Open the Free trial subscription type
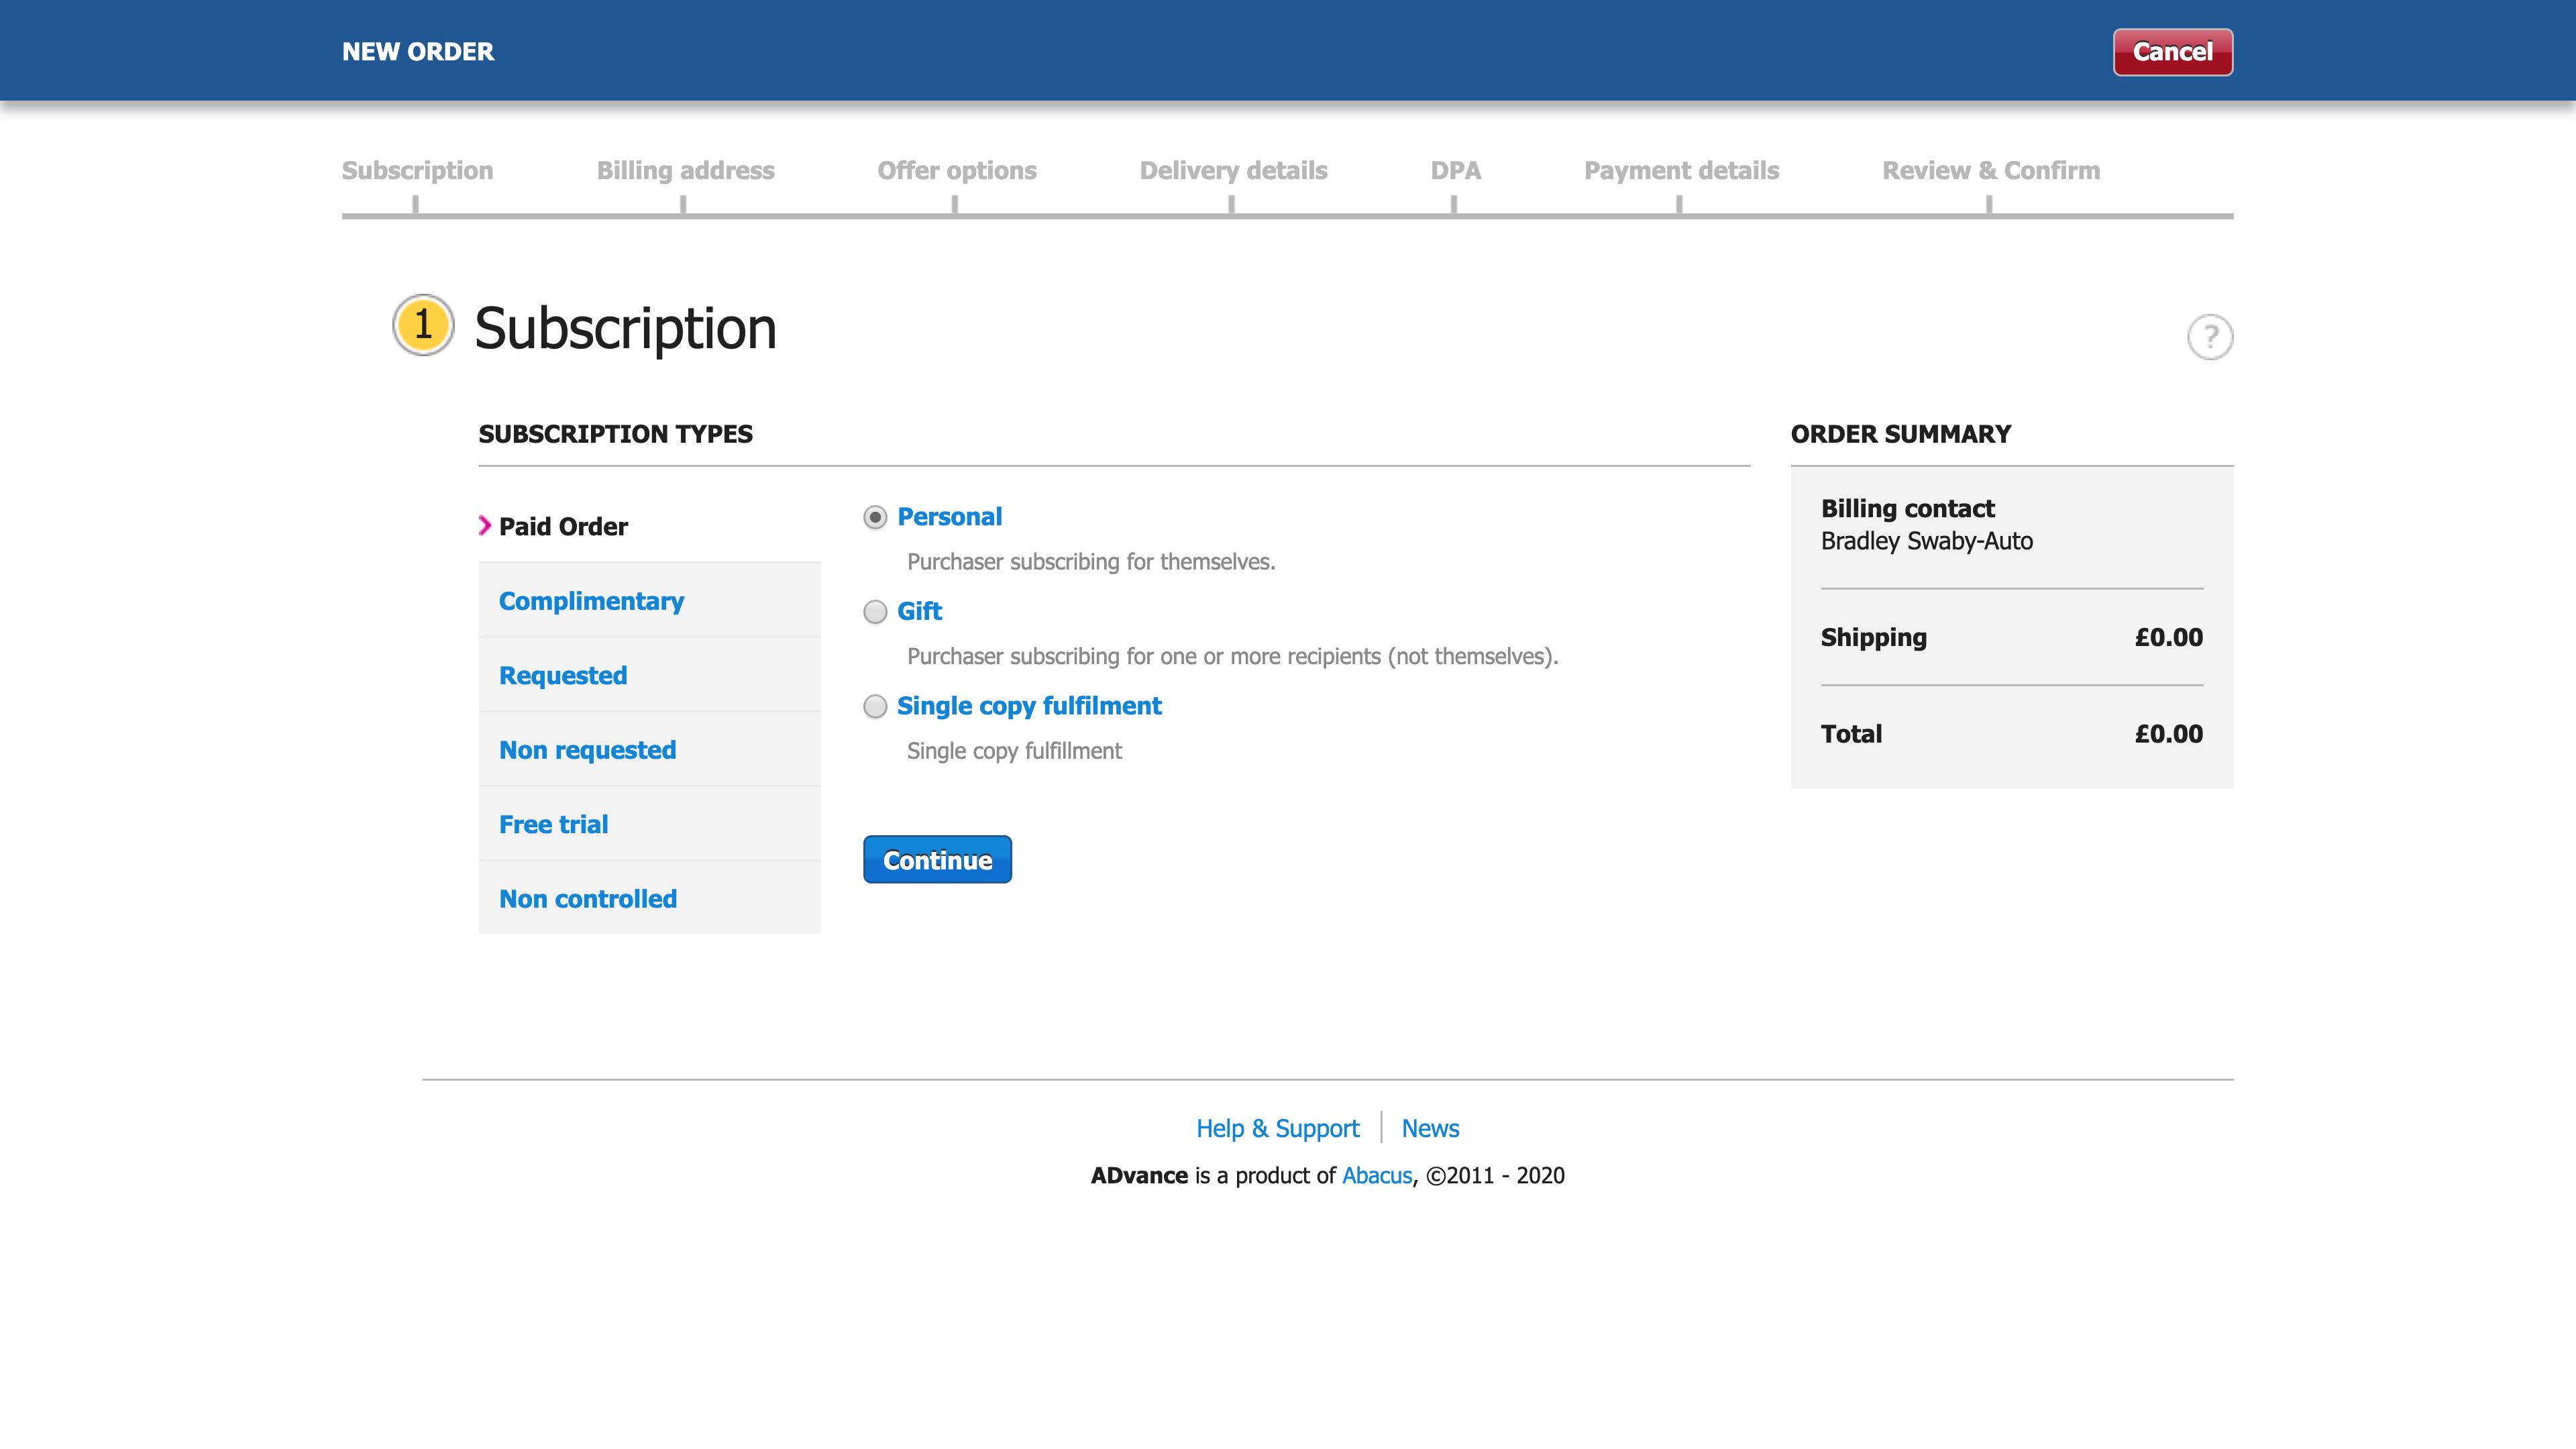Screen dimensions: 2576x1449 [x=553, y=824]
